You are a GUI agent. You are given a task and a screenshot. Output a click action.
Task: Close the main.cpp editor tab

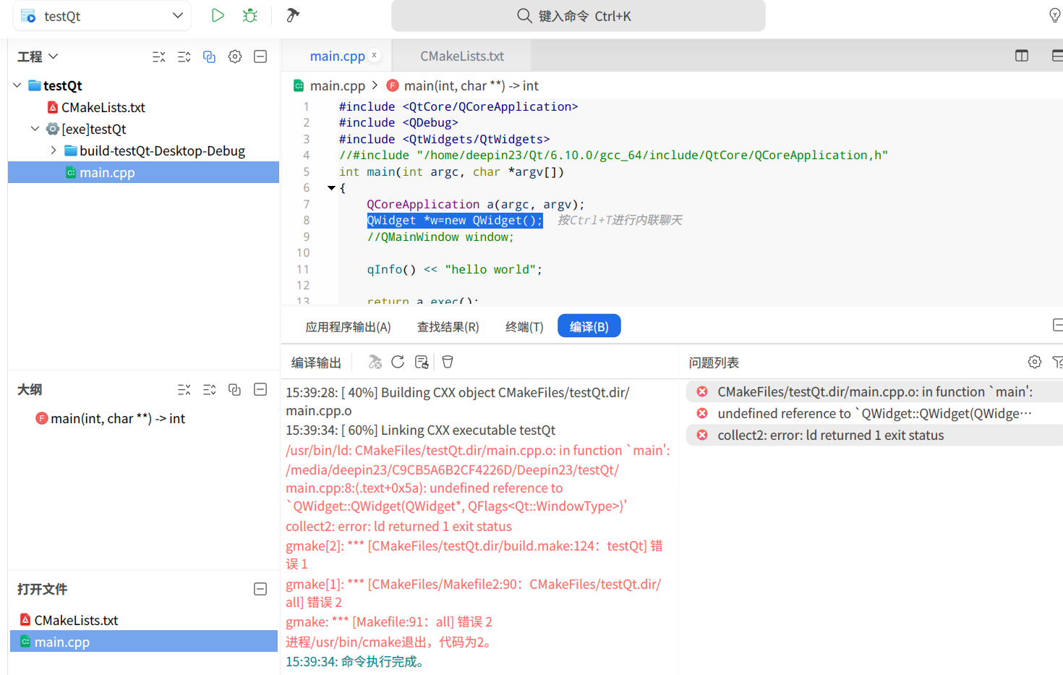pos(375,55)
